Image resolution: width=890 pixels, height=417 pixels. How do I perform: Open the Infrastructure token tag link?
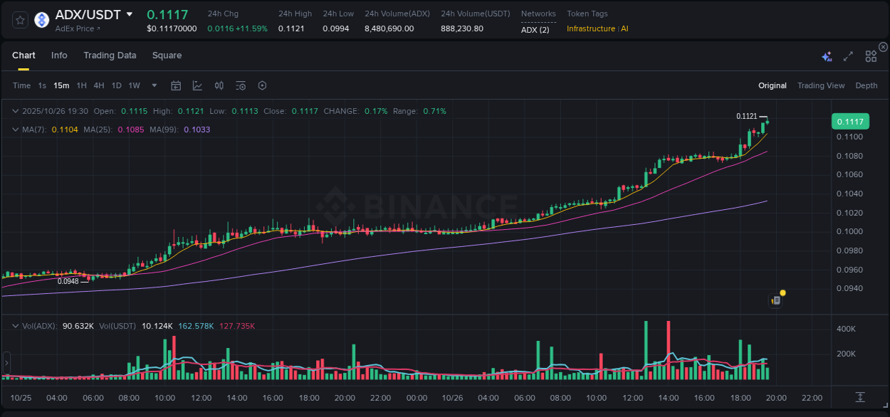tap(592, 29)
